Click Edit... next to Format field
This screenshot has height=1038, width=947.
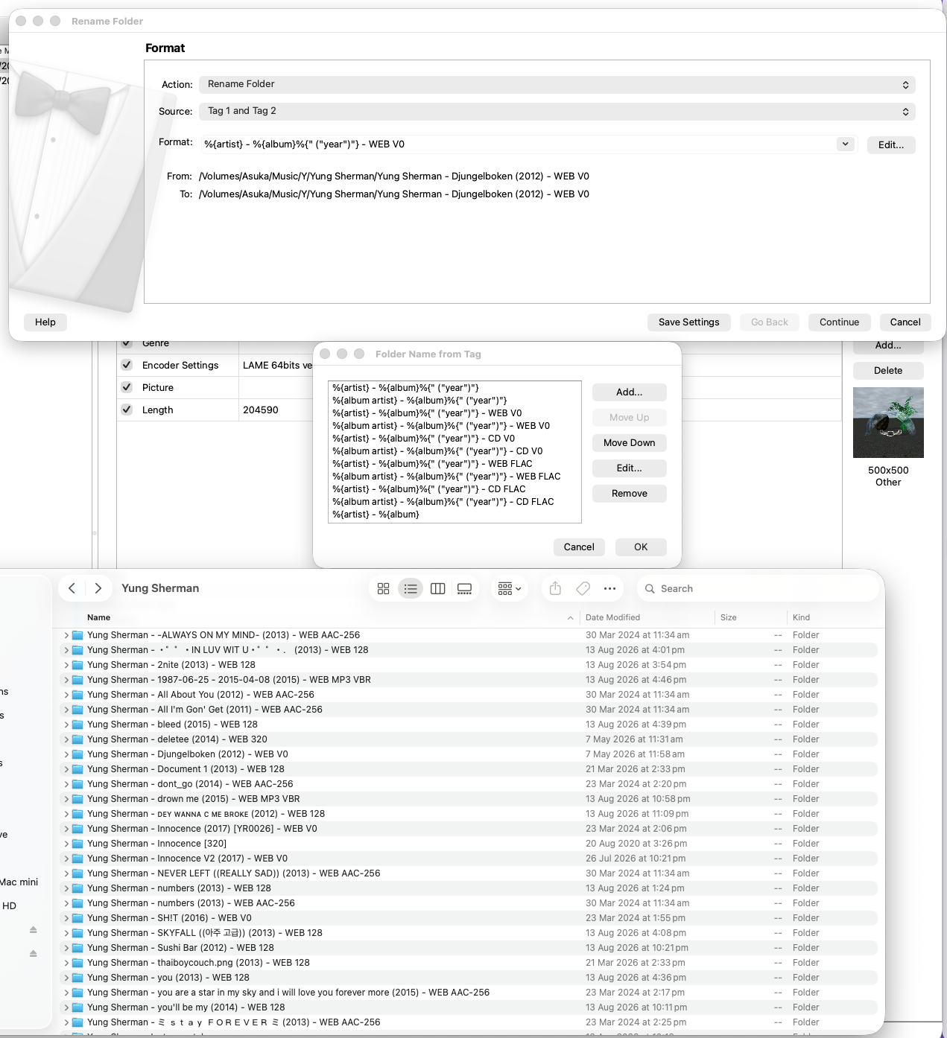891,145
